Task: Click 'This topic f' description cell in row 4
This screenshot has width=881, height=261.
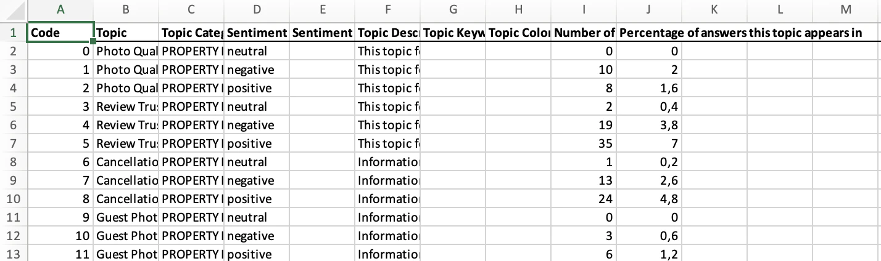Action: 387,88
